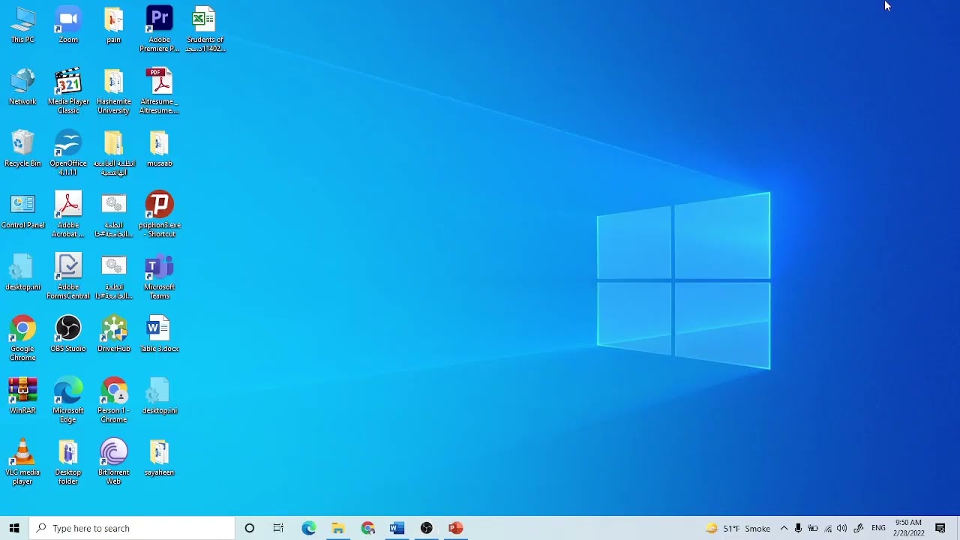Screen dimensions: 960x540
Task: Select the Control Panel desktop icon
Action: pyautogui.click(x=22, y=211)
